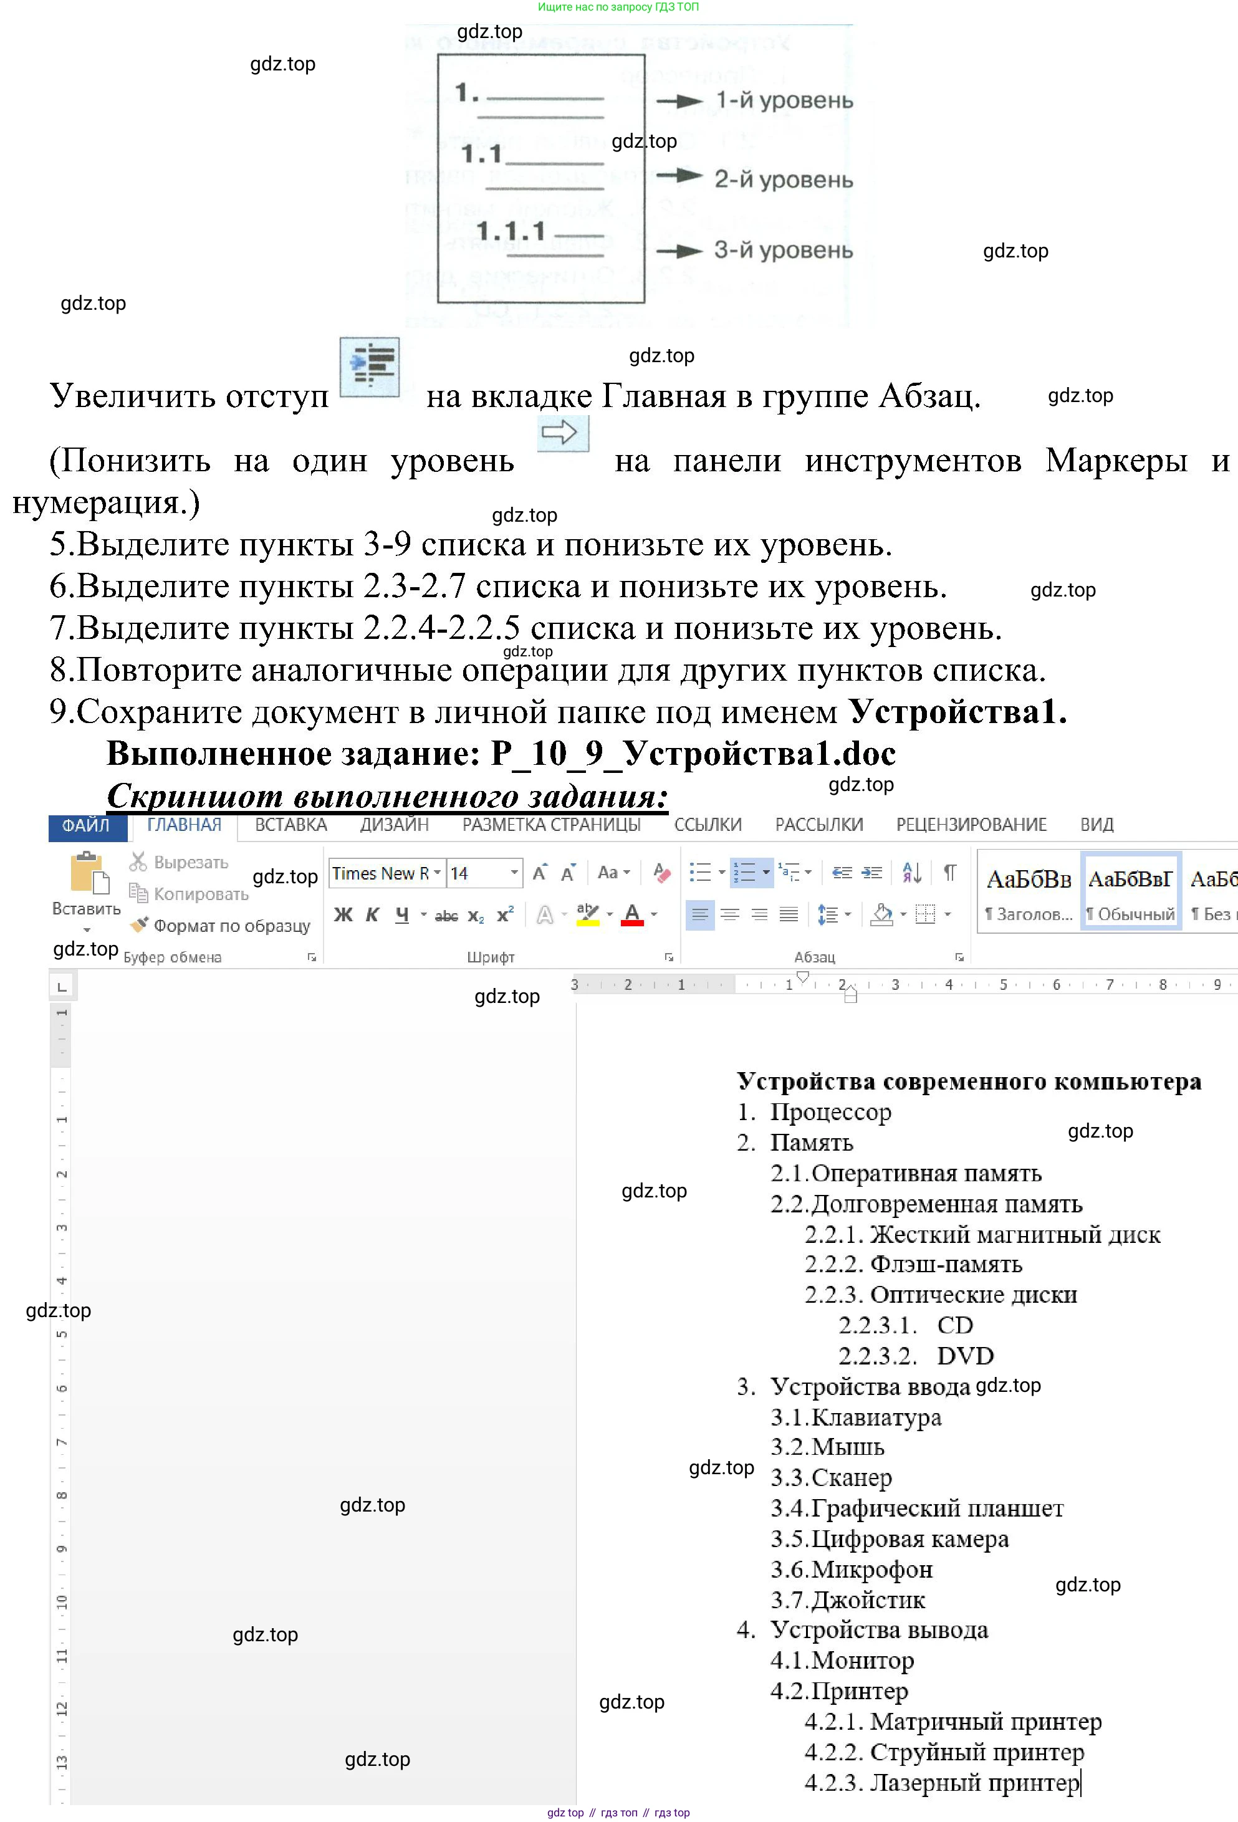Clear all formatting with the eraser icon

pos(663,873)
